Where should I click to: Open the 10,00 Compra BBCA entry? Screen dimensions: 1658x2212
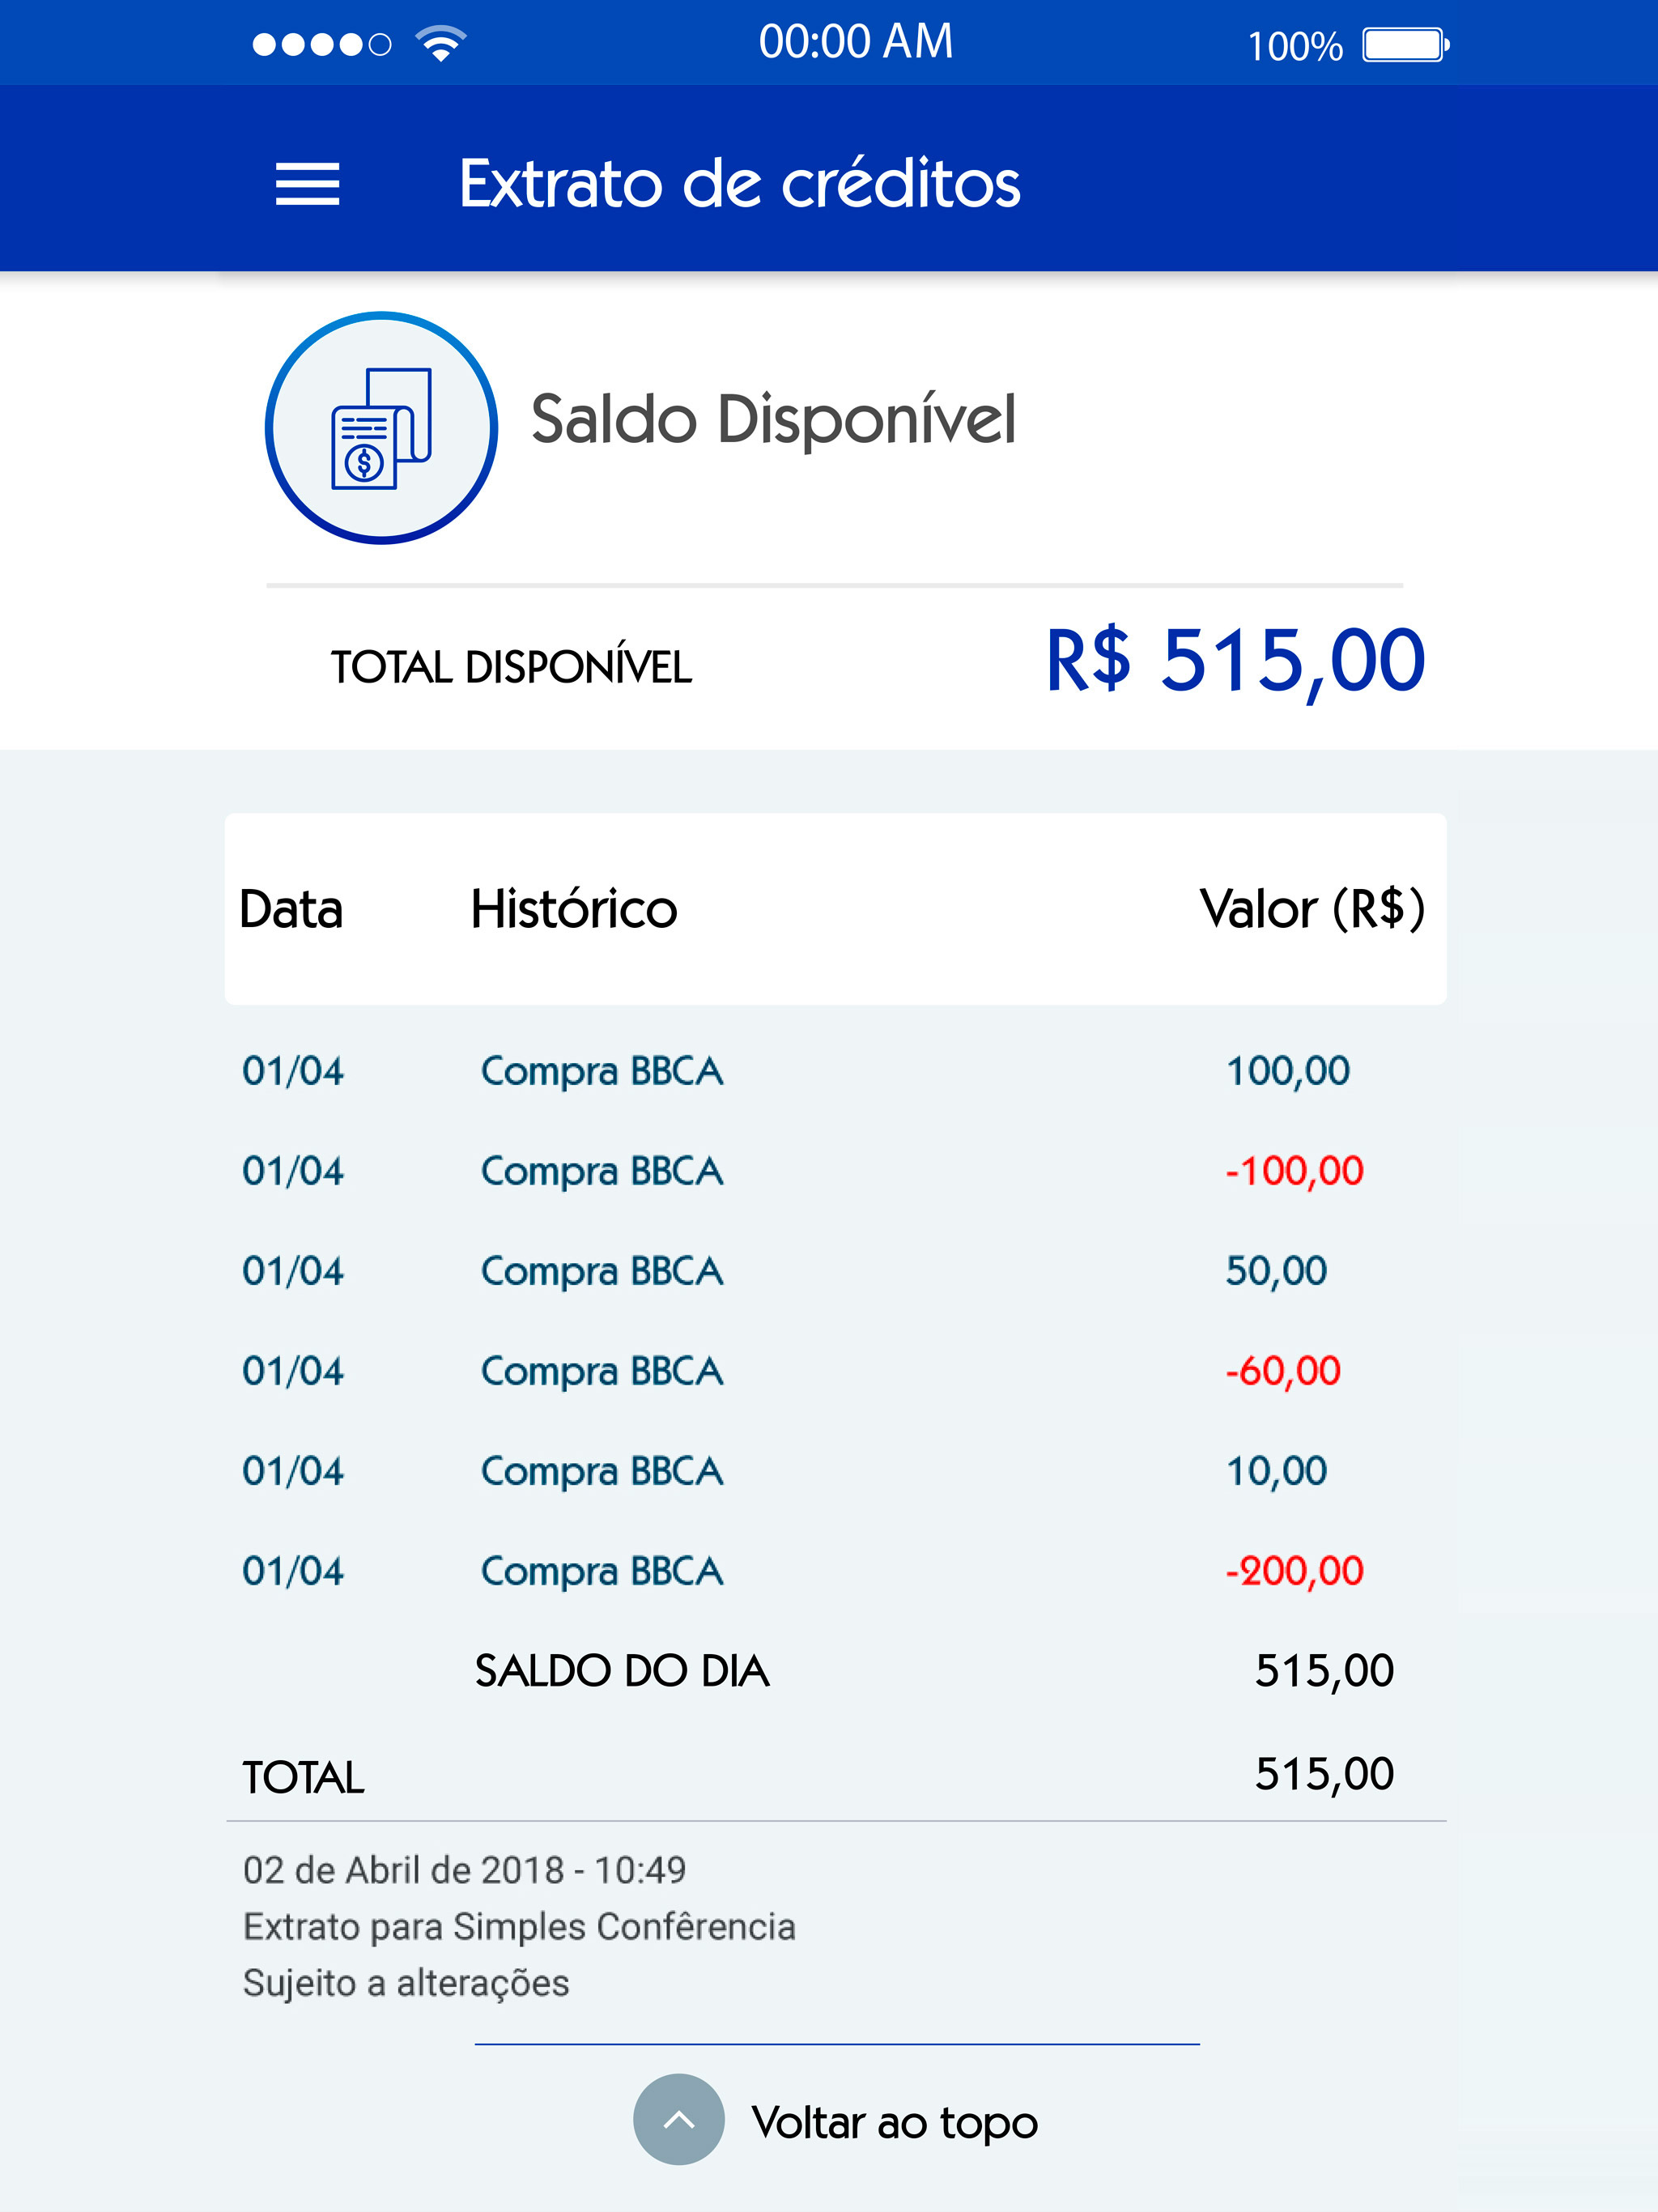point(835,1471)
